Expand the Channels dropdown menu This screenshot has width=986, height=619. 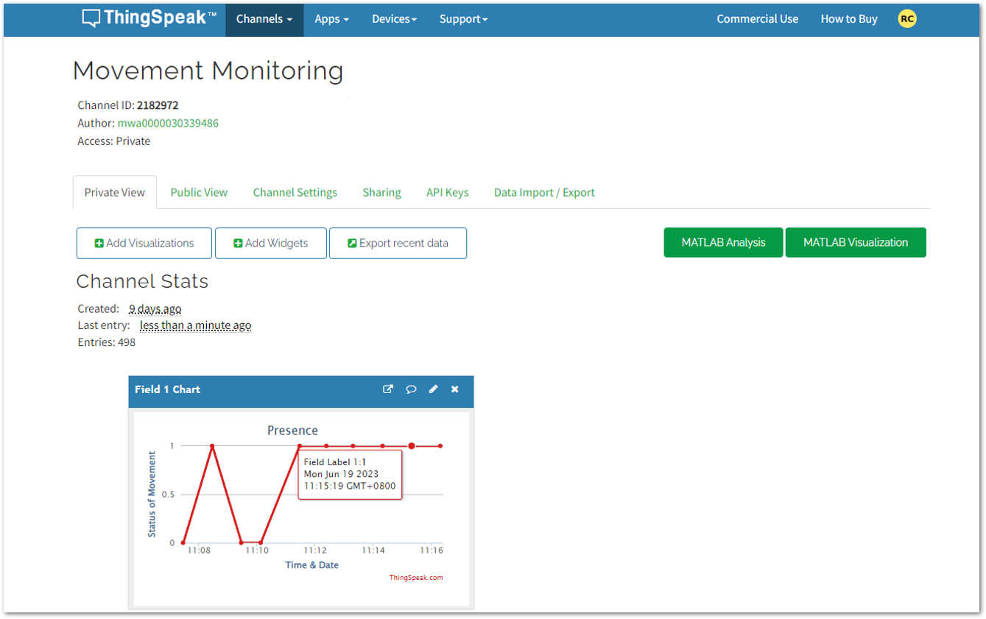coord(264,19)
